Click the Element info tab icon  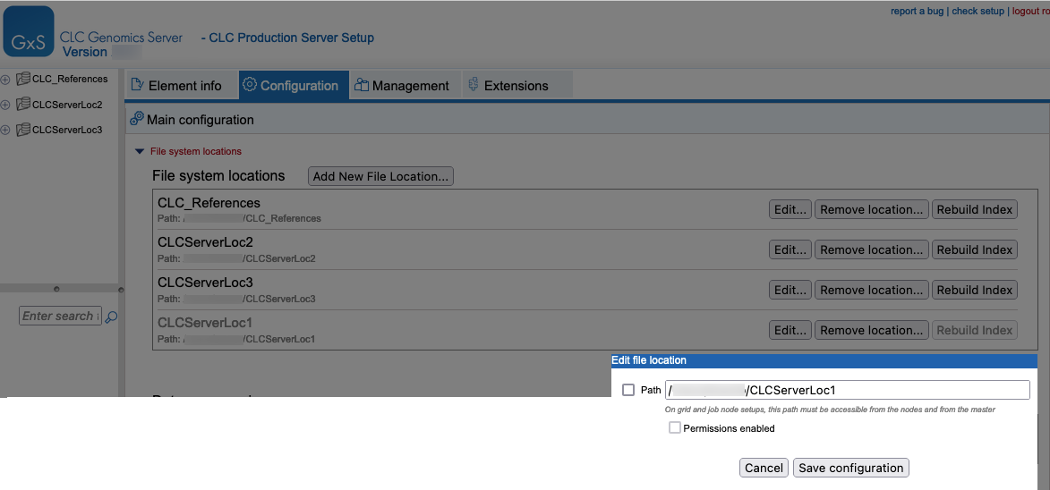point(138,85)
